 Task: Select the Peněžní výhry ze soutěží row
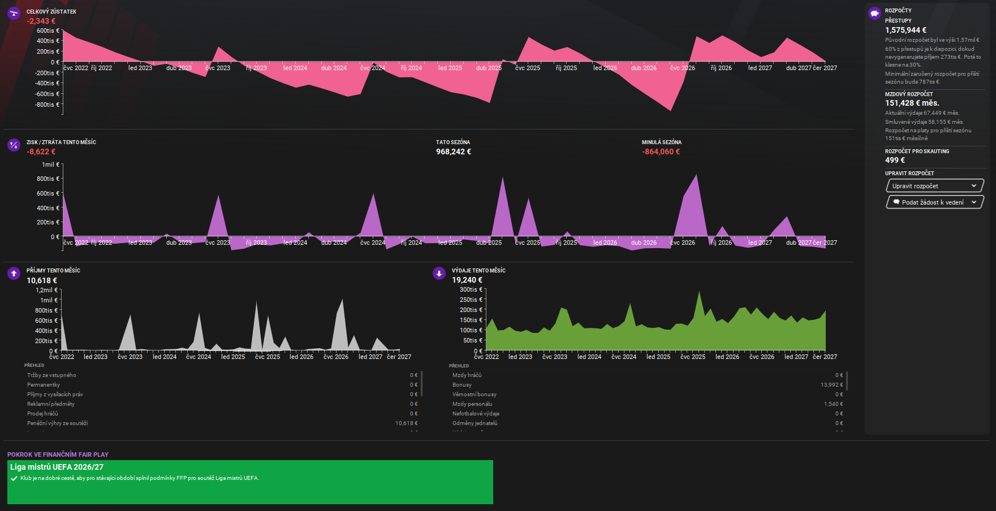click(222, 423)
